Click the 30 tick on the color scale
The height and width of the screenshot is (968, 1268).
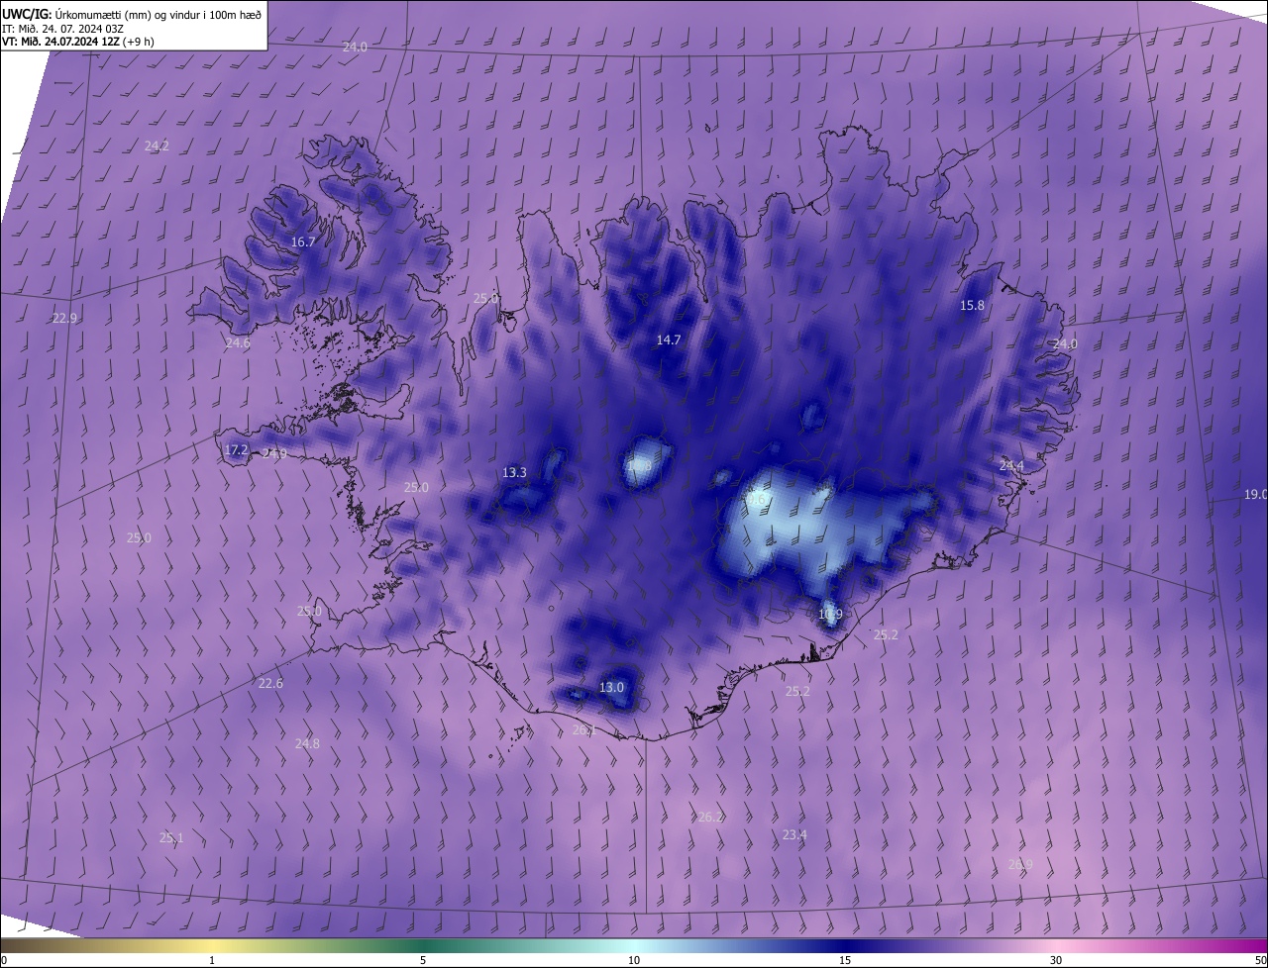[1056, 960]
